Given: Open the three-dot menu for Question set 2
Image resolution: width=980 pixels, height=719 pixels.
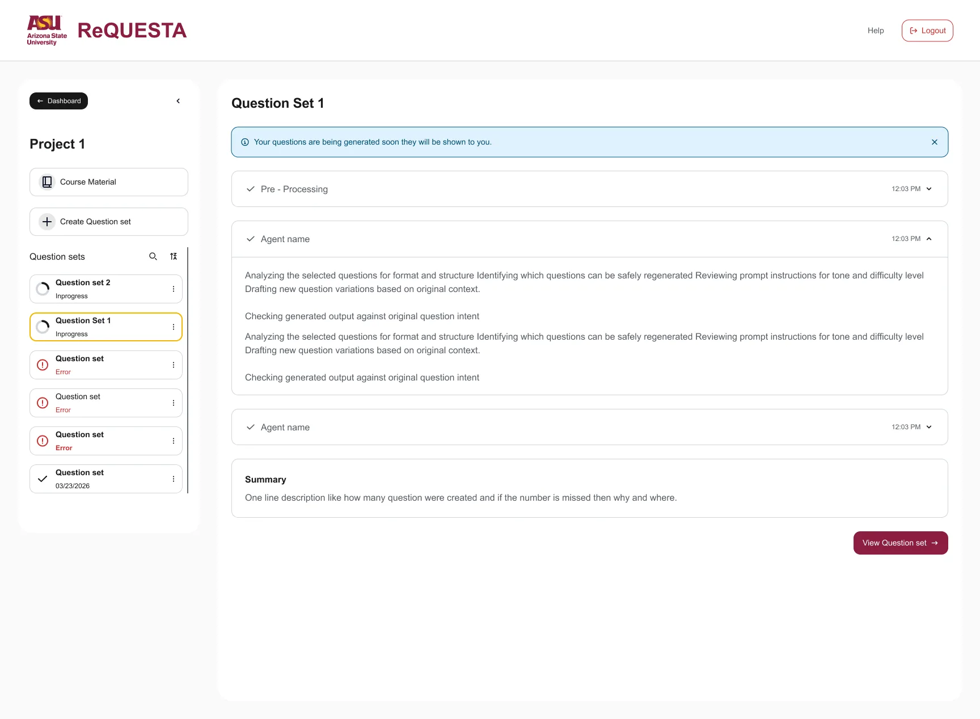Looking at the screenshot, I should [174, 289].
